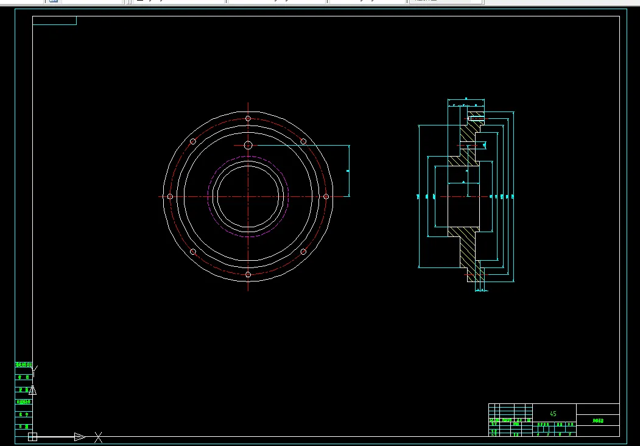
Task: Select the dimensioned small hole above center bore
Action: pos(248,145)
